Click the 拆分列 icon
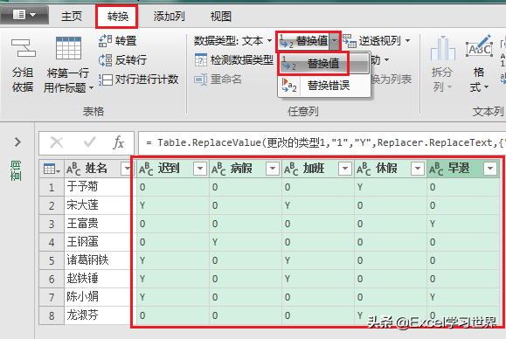Image resolution: width=506 pixels, height=339 pixels. coord(443,48)
